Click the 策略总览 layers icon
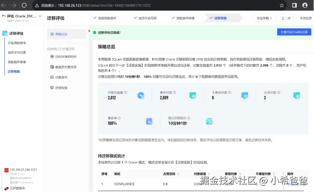The image size is (314, 192). [52, 34]
